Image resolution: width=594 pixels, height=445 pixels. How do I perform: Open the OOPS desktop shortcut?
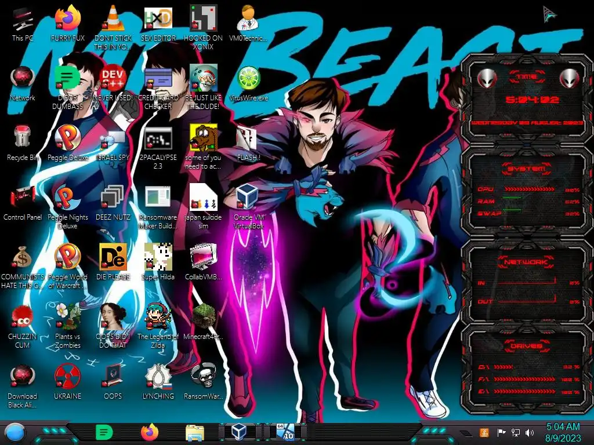[113, 382]
